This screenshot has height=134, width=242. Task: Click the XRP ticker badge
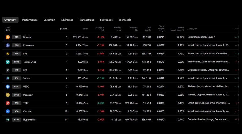16,70
